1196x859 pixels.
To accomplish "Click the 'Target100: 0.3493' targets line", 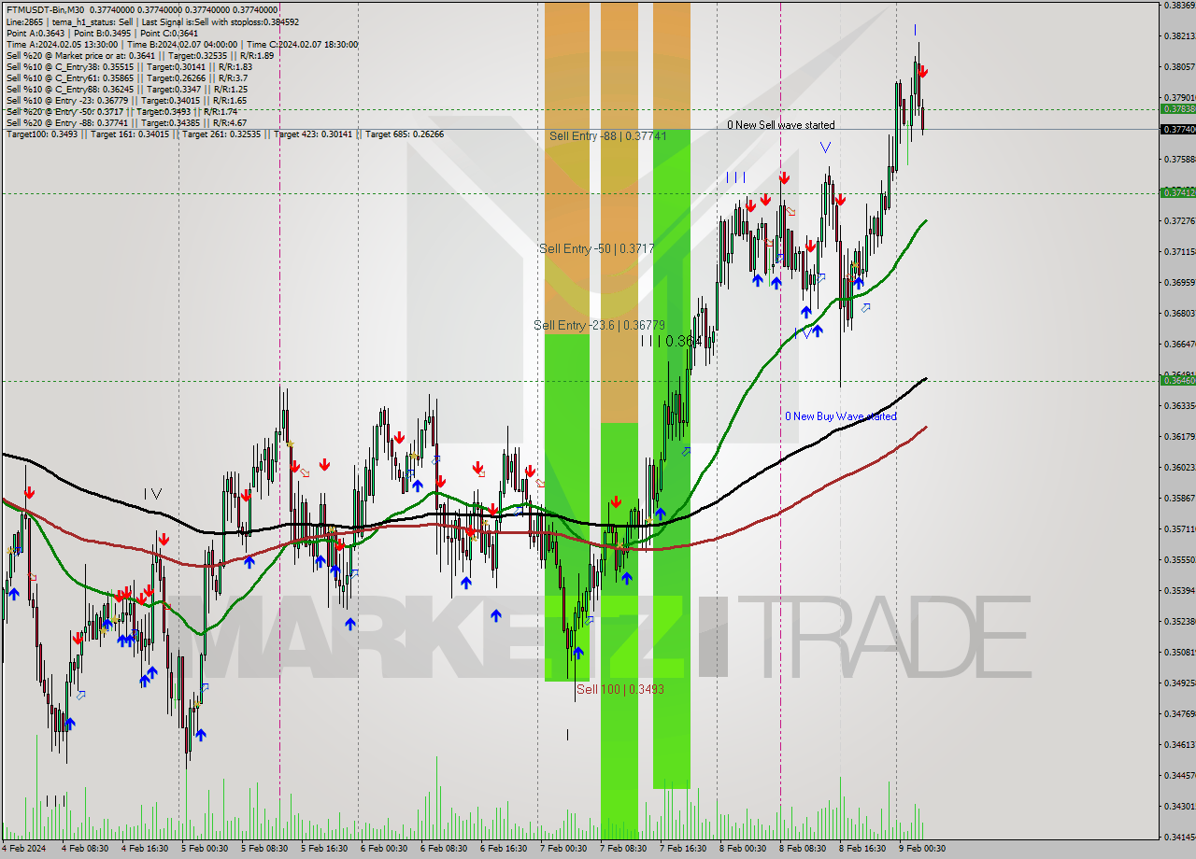I will 224,134.
